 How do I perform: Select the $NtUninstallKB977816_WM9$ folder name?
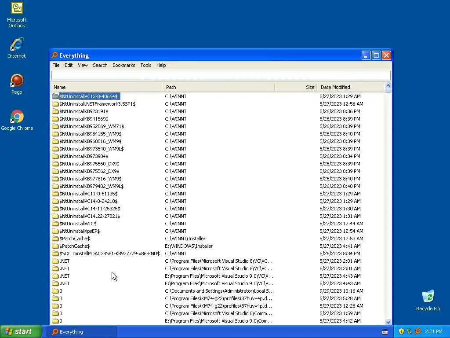click(x=91, y=179)
